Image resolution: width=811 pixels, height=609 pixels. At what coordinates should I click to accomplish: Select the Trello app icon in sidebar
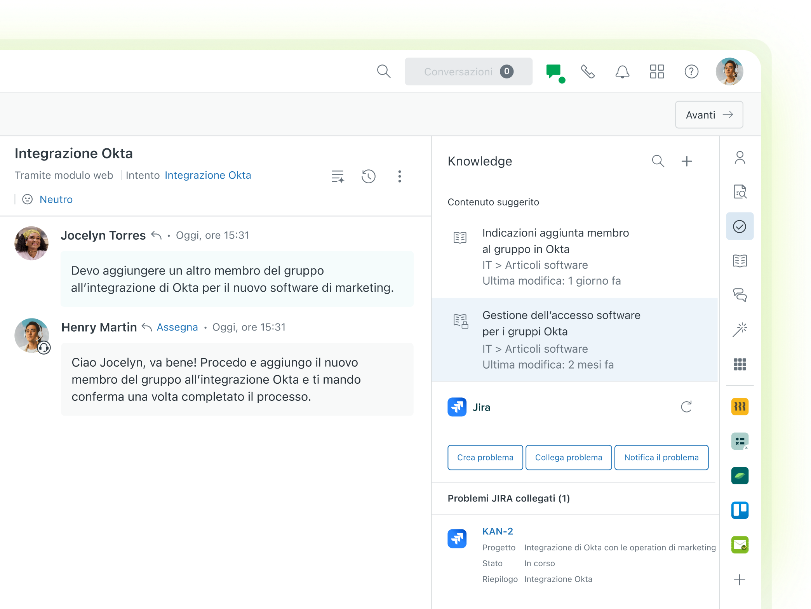[740, 510]
